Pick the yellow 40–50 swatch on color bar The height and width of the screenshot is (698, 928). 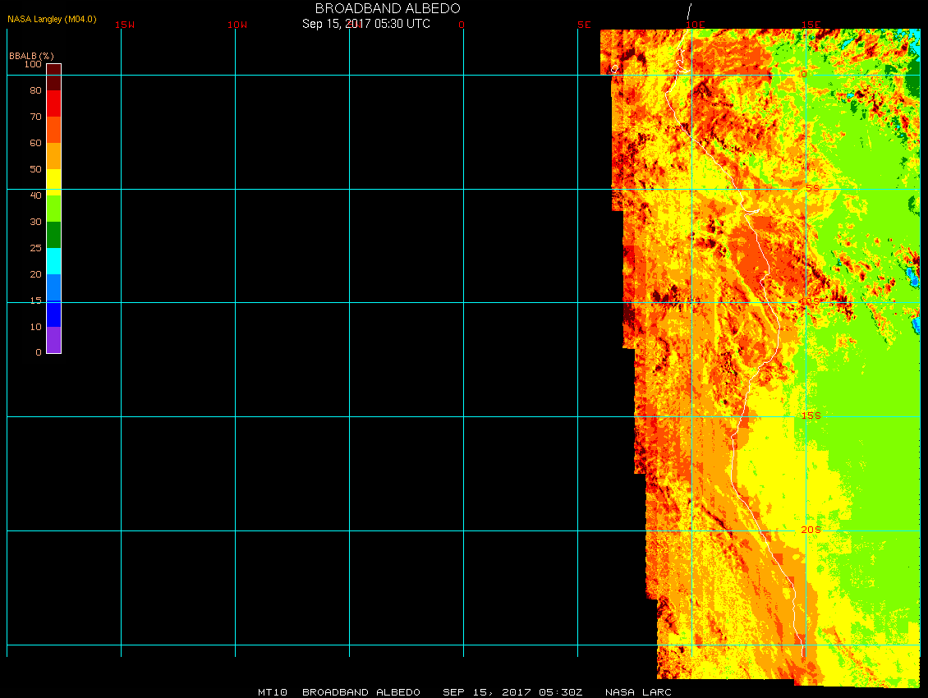[x=53, y=181]
